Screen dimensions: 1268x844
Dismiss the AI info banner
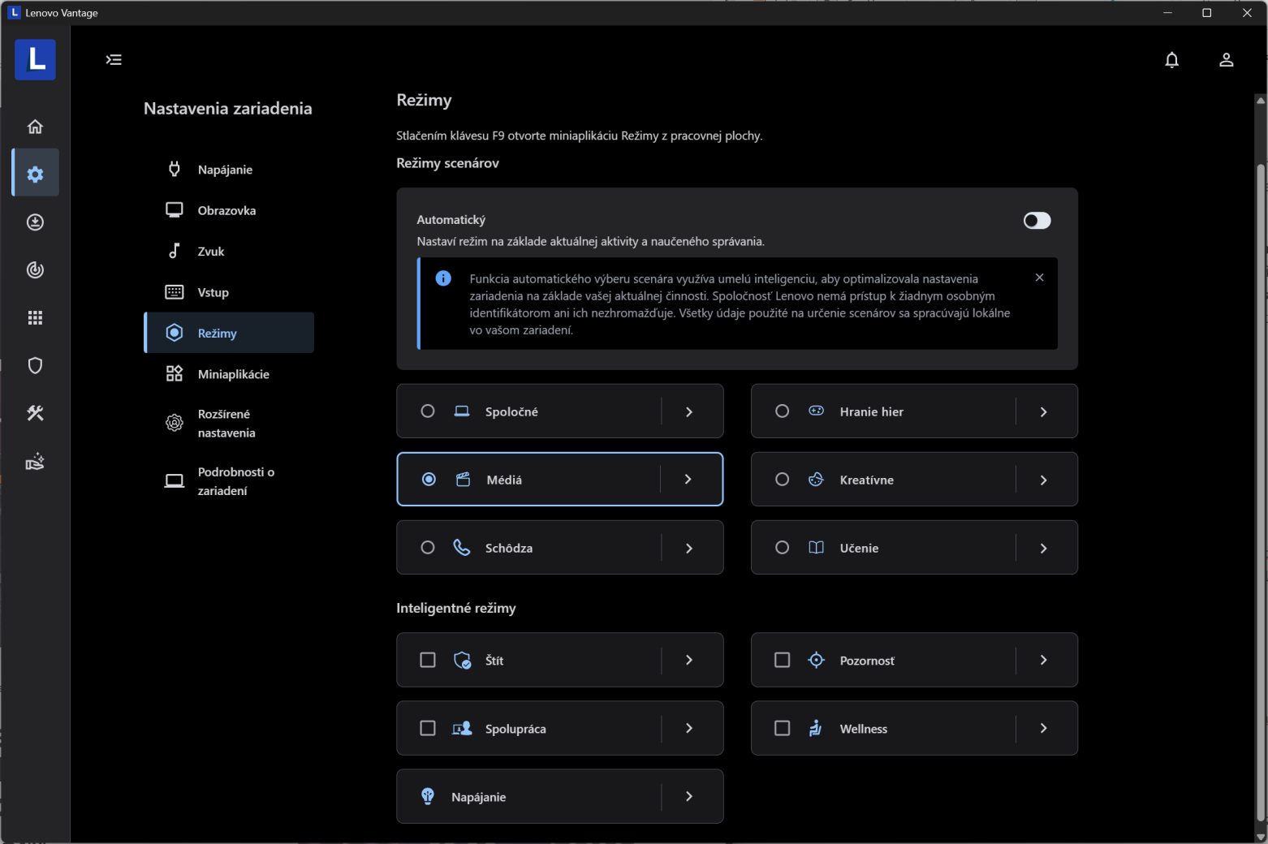click(x=1039, y=278)
